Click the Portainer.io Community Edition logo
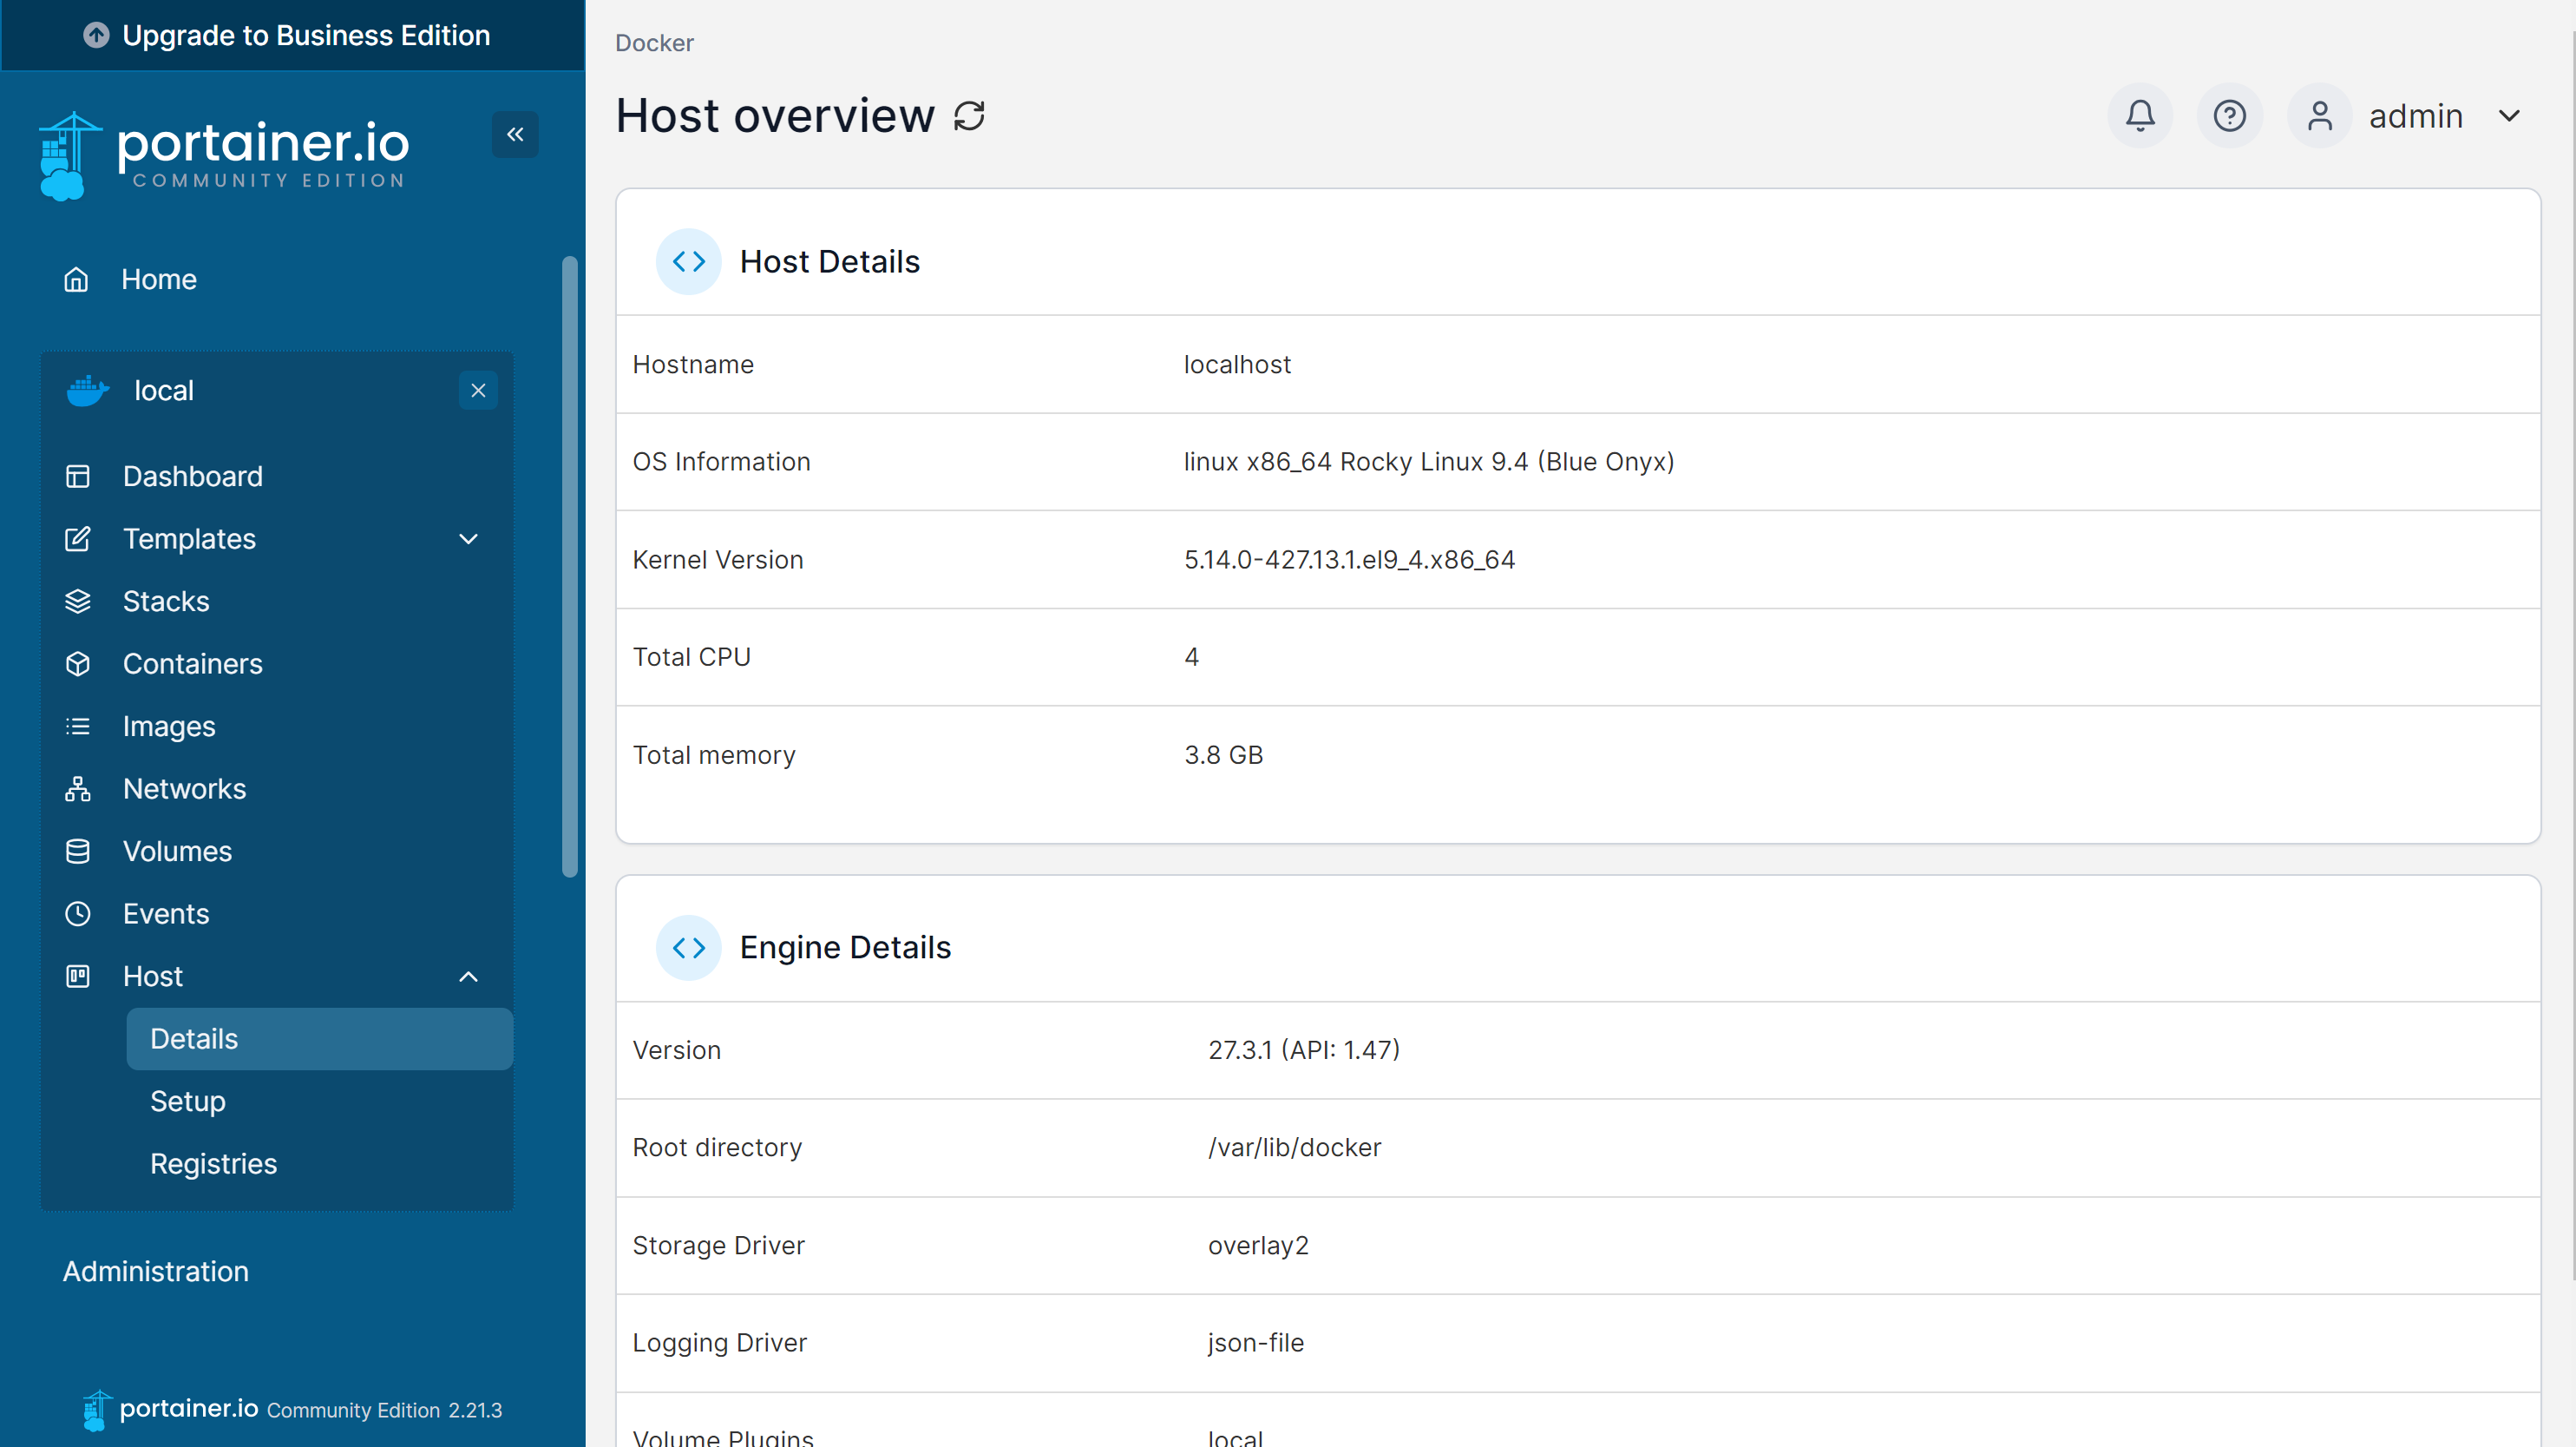Image resolution: width=2576 pixels, height=1447 pixels. 224,155
